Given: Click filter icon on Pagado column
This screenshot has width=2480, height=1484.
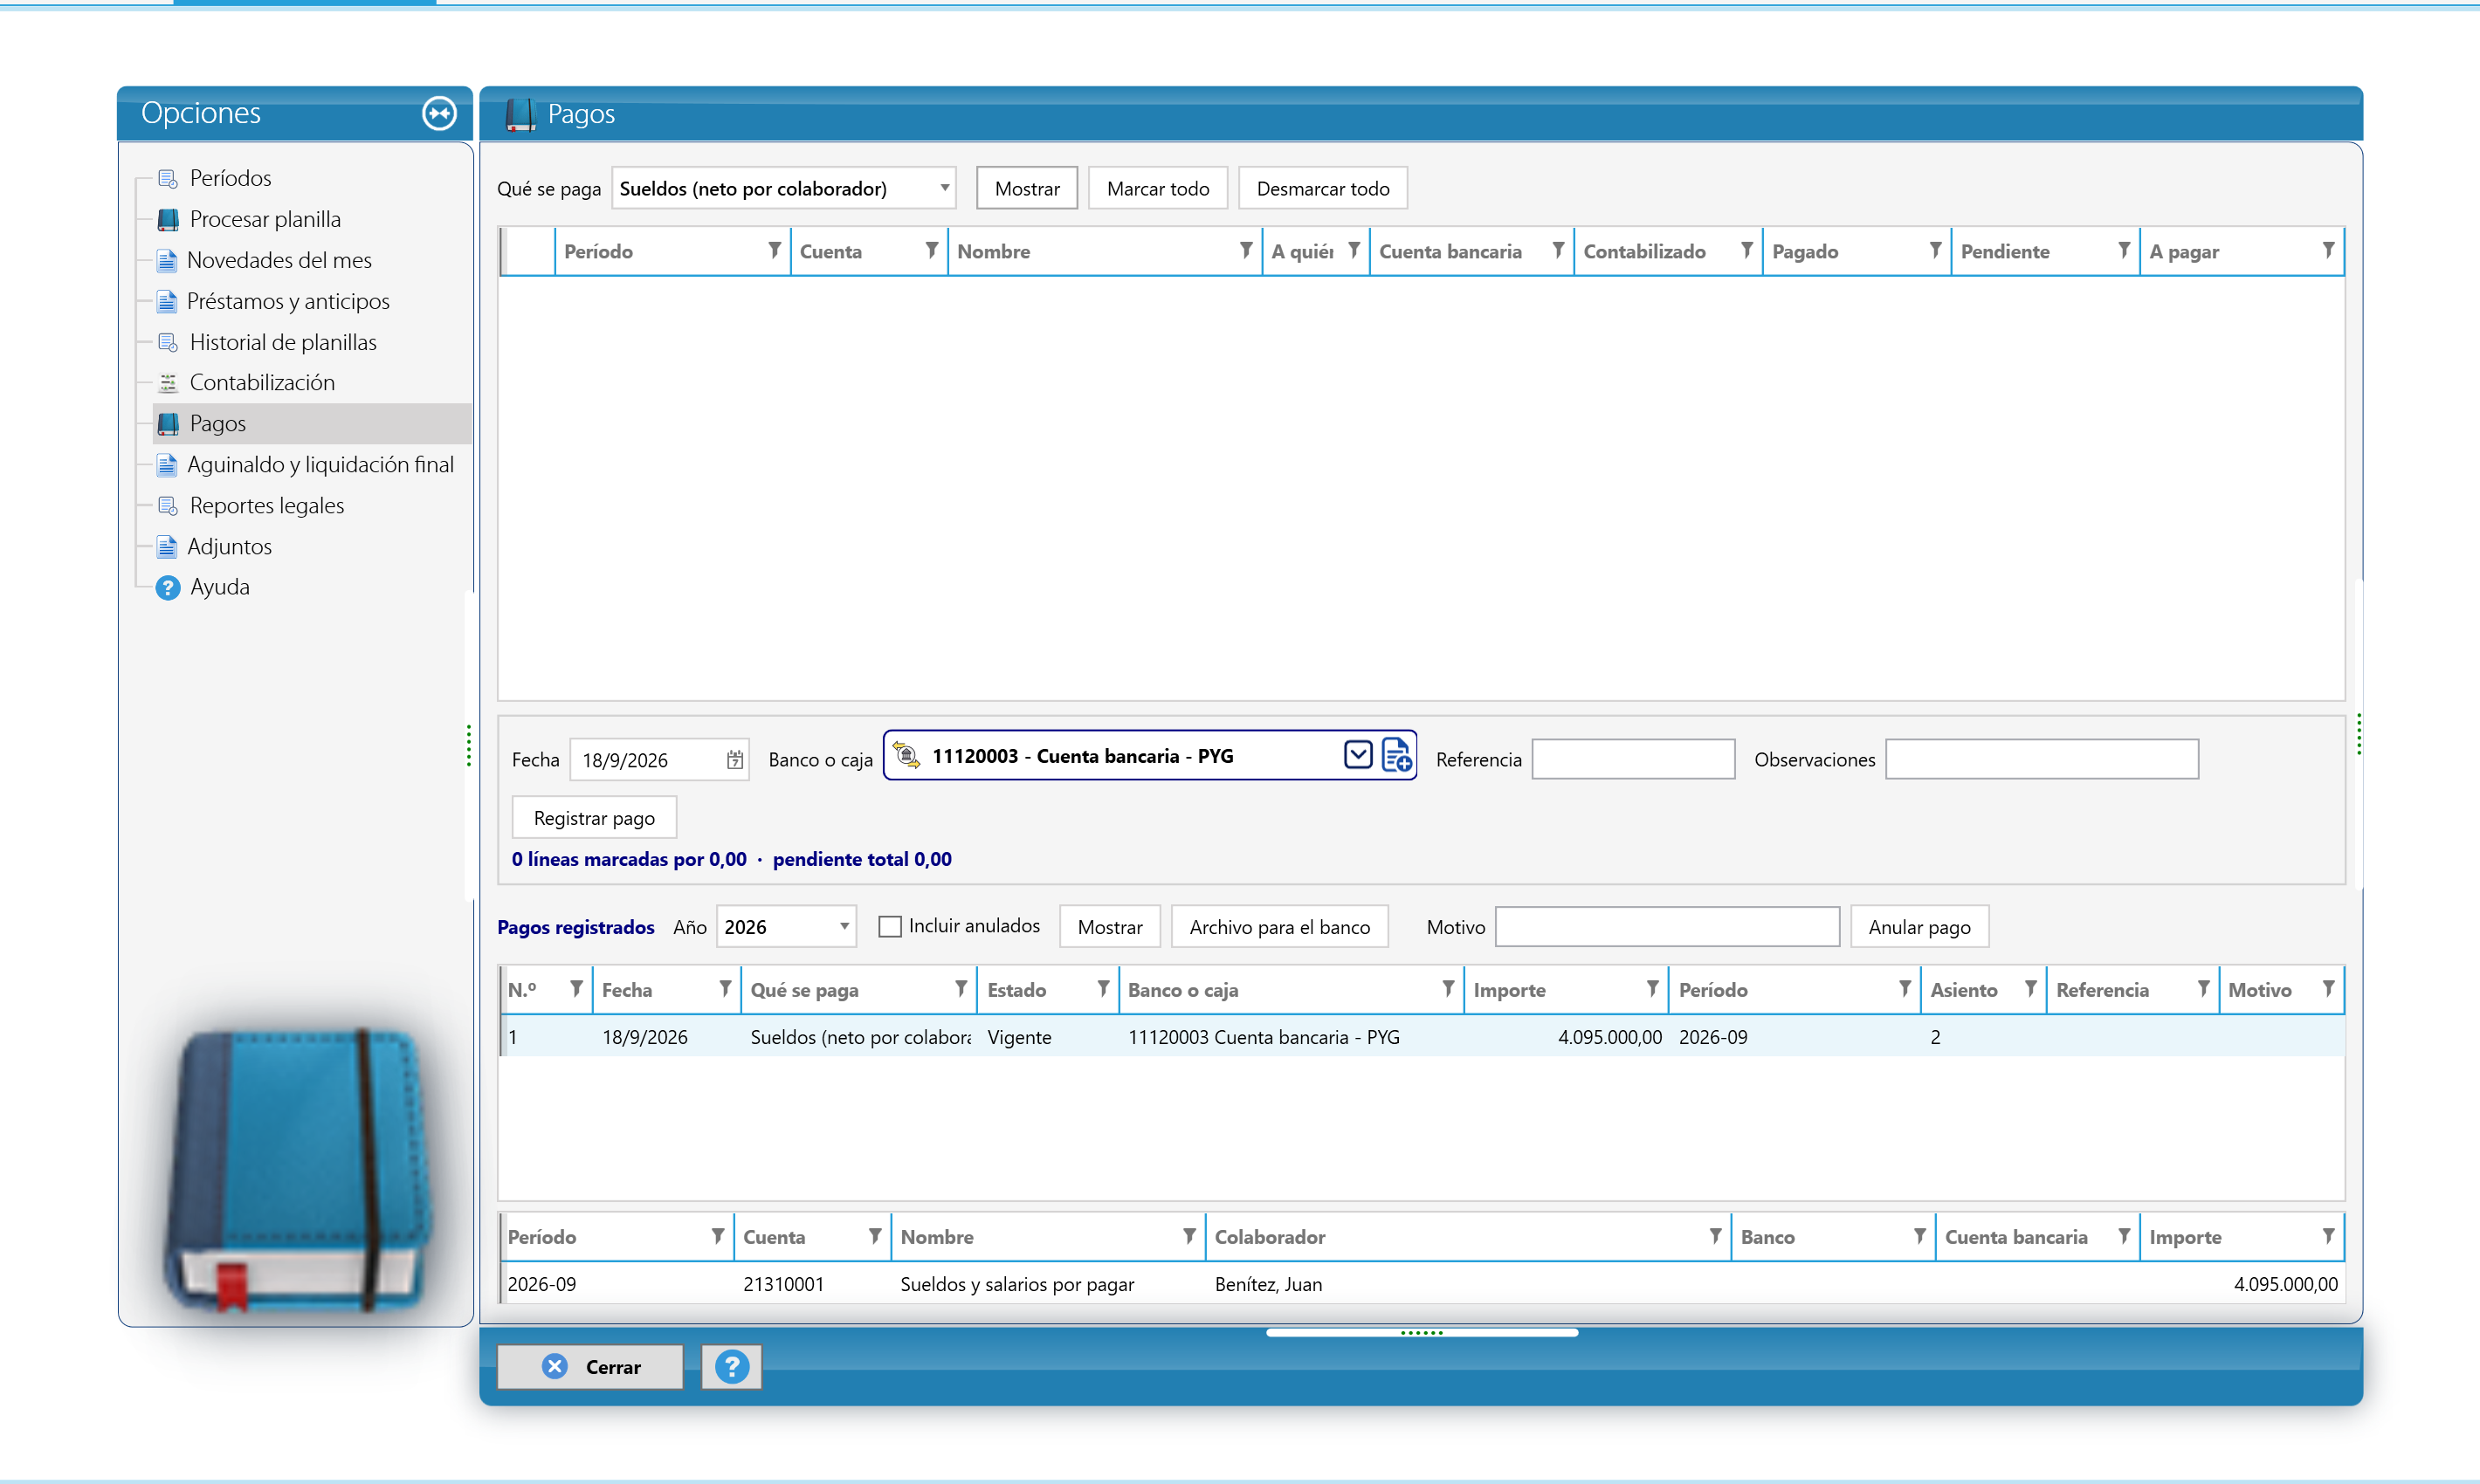Looking at the screenshot, I should click(x=1936, y=250).
